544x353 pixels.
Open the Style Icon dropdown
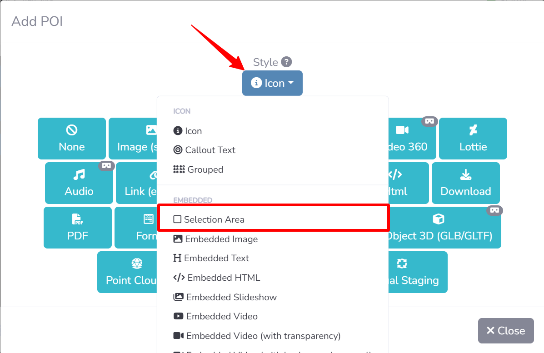pyautogui.click(x=272, y=83)
